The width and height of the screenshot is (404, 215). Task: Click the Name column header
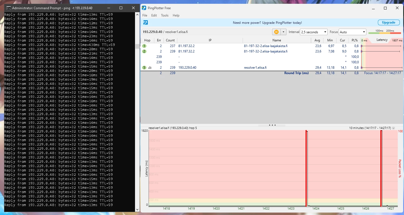point(277,40)
